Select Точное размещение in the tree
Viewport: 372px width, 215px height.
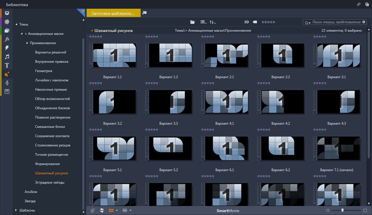(51, 155)
